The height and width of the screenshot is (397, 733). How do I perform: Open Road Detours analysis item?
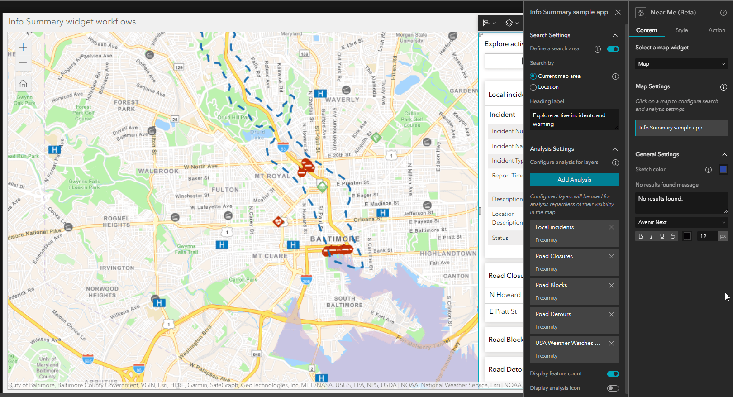(x=574, y=320)
